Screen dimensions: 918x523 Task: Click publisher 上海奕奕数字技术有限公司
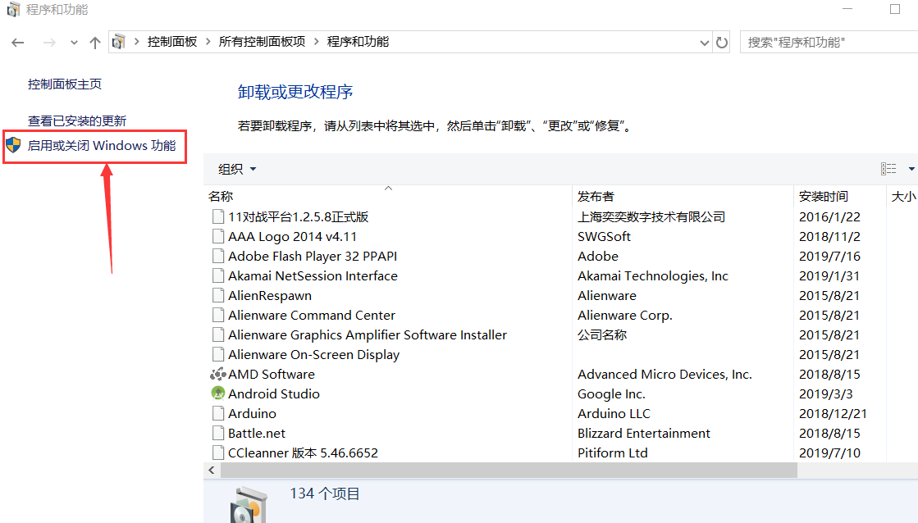pyautogui.click(x=651, y=217)
